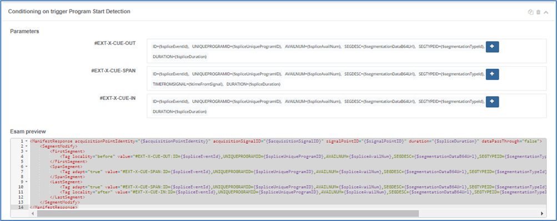Select UNIQUEPROGRAMID tag in #EXT-X-CUE-SPAN row
This screenshot has width=557, height=221.
[237, 74]
